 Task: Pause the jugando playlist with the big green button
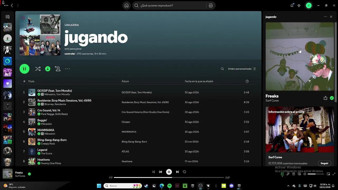pos(24,69)
